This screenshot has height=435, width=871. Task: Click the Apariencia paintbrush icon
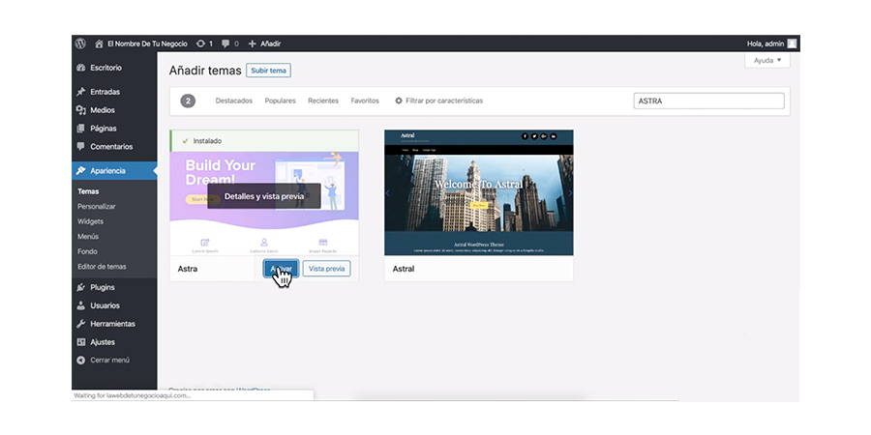81,171
